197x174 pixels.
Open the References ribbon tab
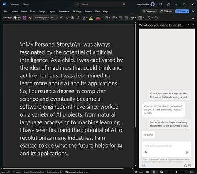coord(64,12)
